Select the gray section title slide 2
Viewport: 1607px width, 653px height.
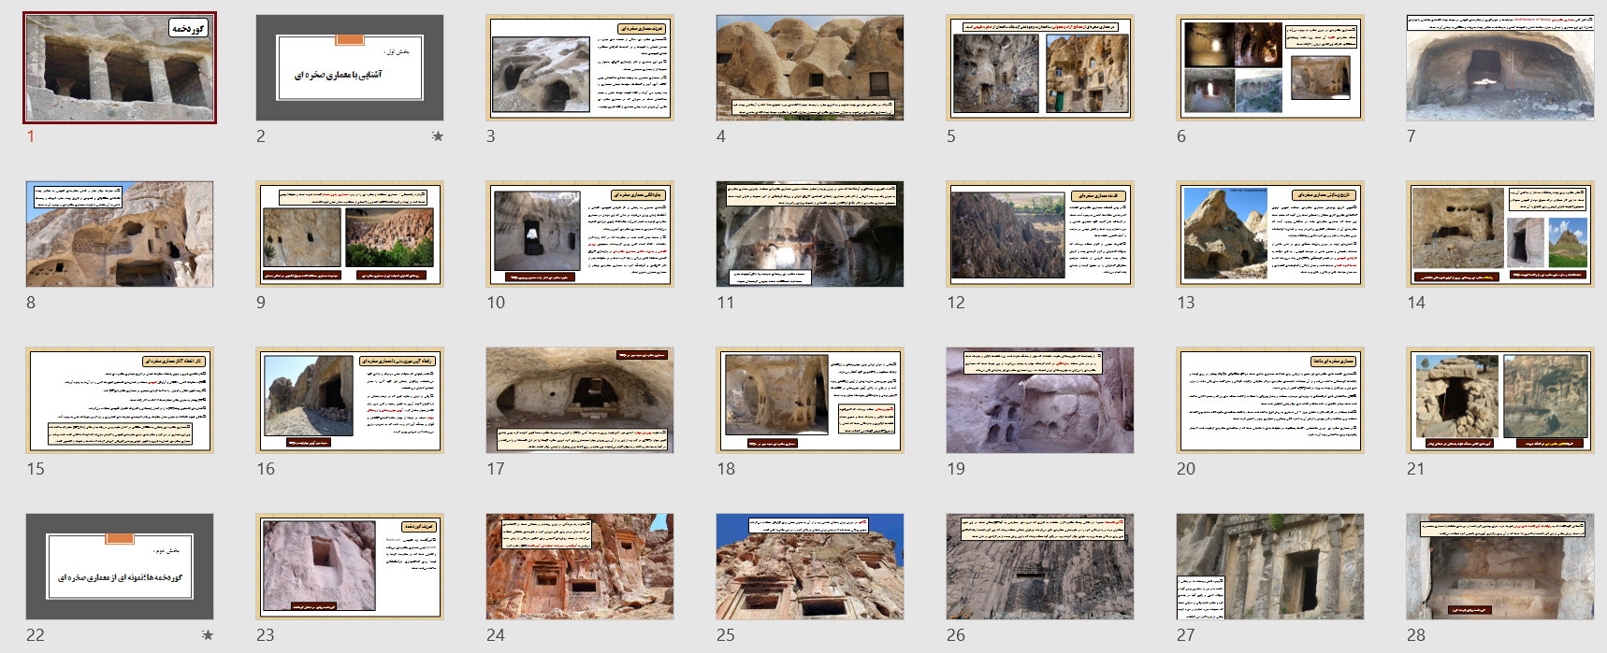(350, 67)
